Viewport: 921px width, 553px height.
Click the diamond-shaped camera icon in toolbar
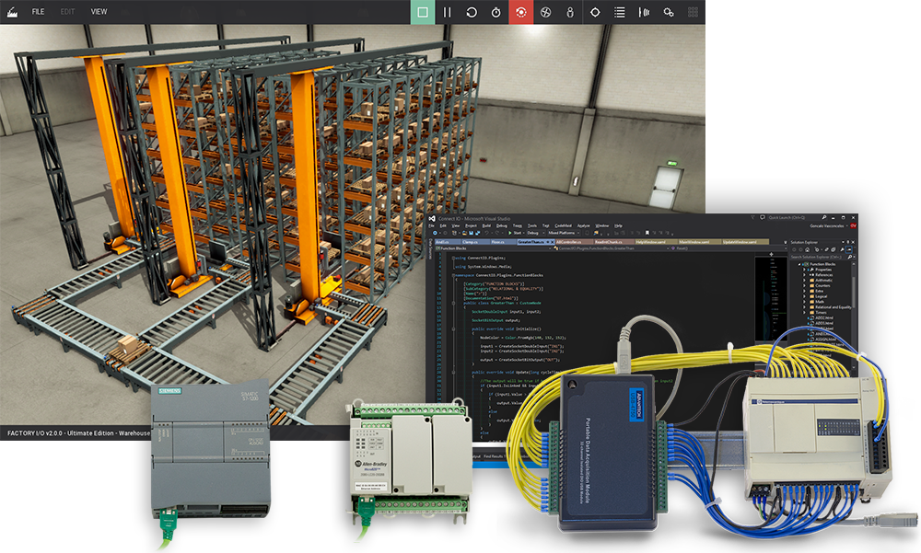coord(595,12)
